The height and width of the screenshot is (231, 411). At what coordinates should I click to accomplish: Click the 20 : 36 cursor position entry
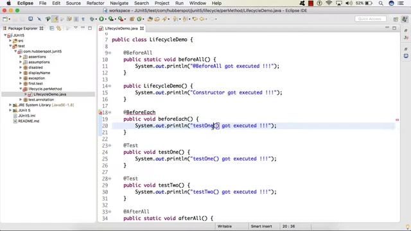[x=288, y=227]
